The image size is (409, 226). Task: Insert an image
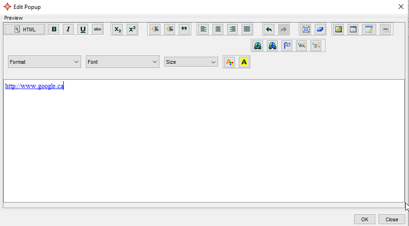(x=338, y=30)
